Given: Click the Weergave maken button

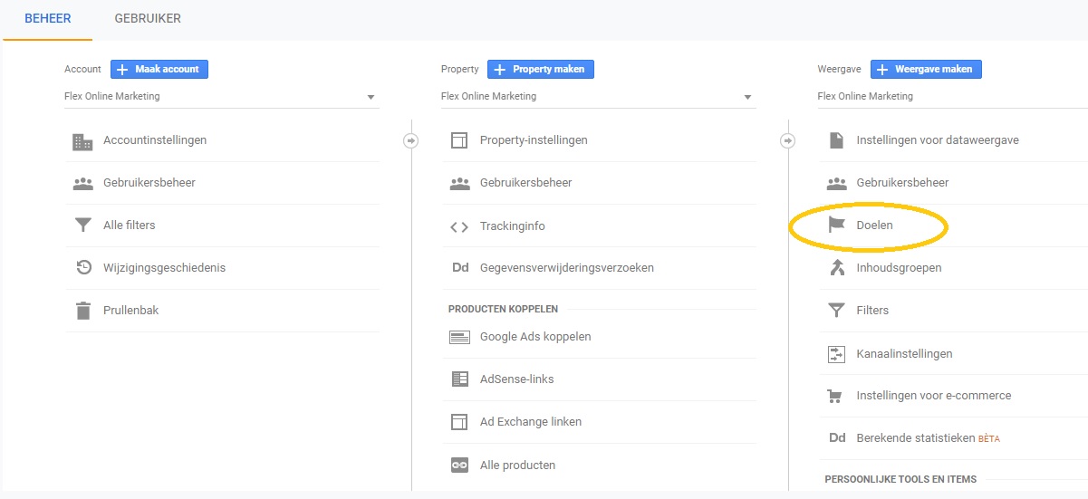Looking at the screenshot, I should [926, 69].
